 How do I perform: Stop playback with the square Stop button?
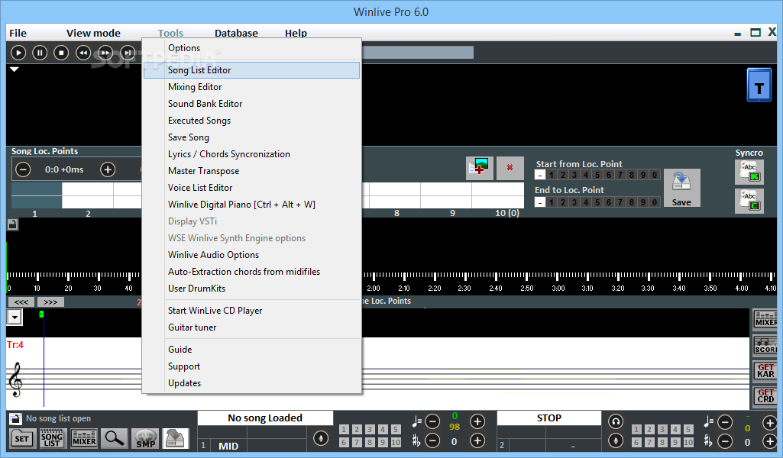click(x=61, y=53)
